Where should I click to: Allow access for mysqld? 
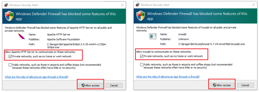point(222,85)
